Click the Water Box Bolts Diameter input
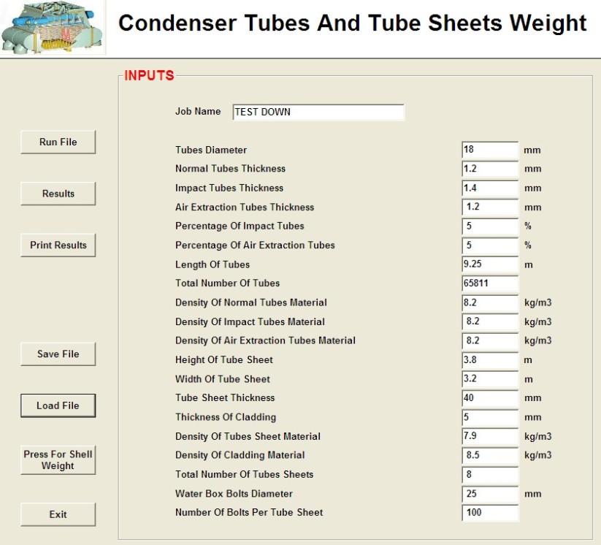This screenshot has height=545, width=601. 490,494
